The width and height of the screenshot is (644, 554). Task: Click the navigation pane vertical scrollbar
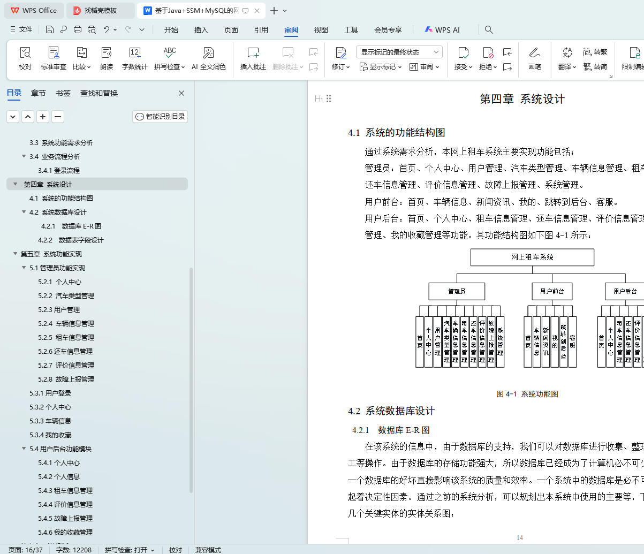click(191, 380)
